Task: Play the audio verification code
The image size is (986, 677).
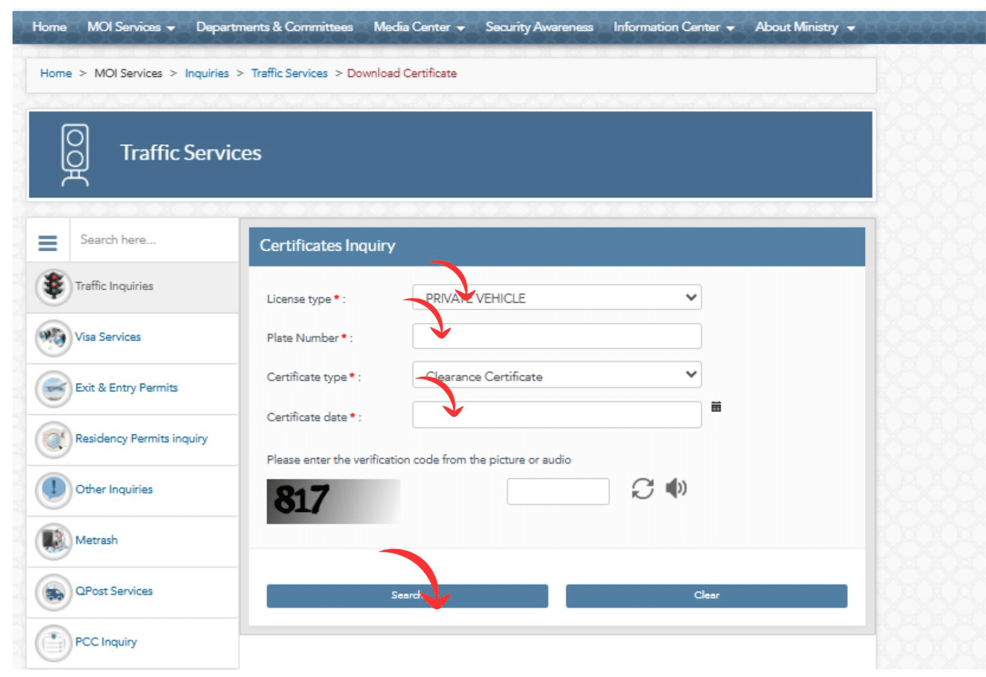Action: click(x=676, y=488)
